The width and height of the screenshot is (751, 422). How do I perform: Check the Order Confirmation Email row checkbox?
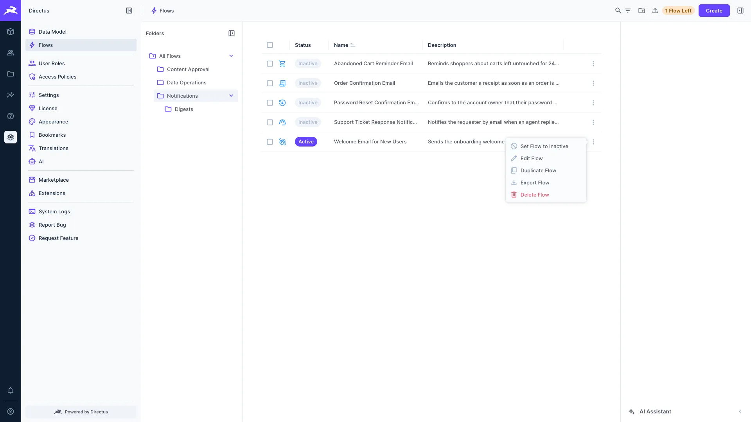pos(270,83)
